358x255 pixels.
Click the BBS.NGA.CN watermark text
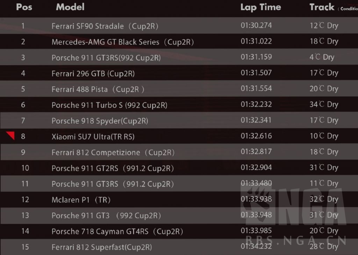point(296,240)
